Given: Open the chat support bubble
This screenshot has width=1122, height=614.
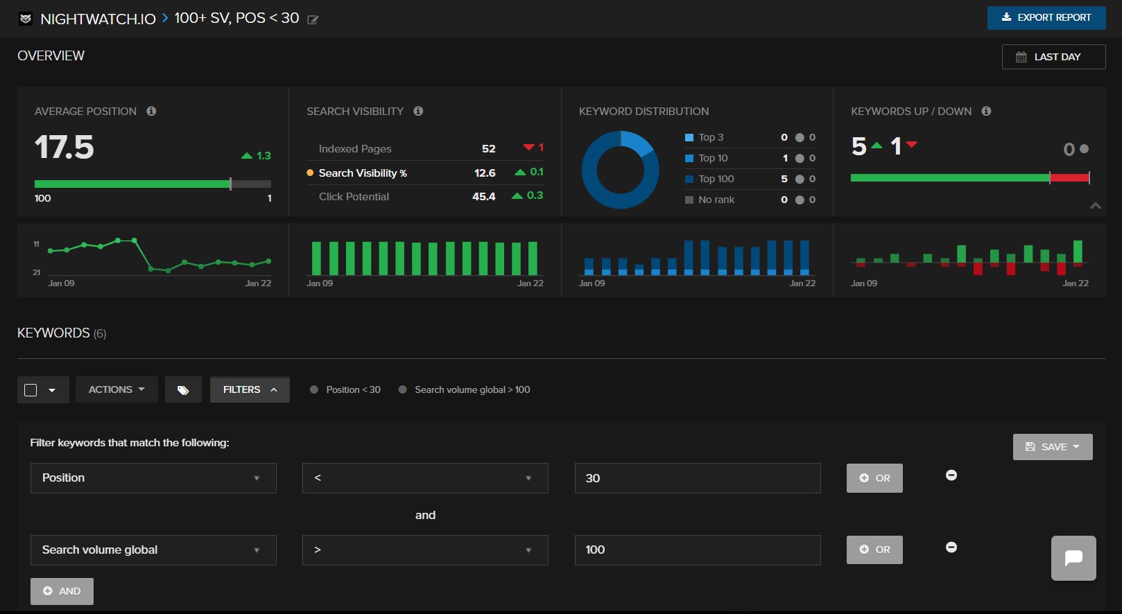Looking at the screenshot, I should point(1073,558).
